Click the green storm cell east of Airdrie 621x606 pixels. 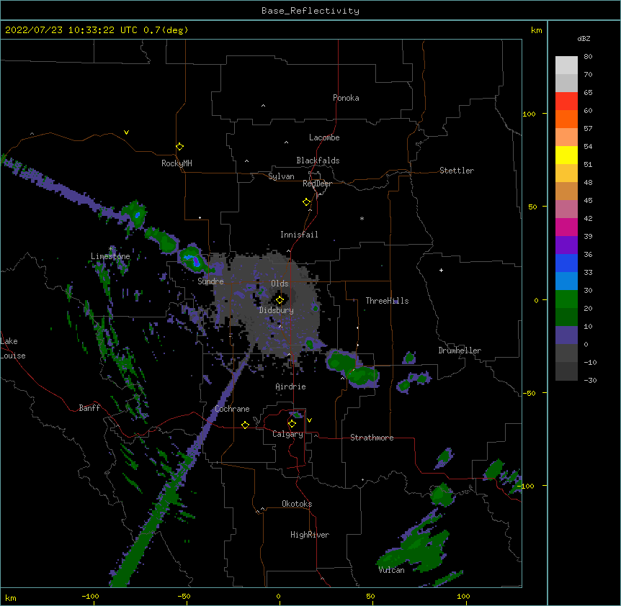352,368
